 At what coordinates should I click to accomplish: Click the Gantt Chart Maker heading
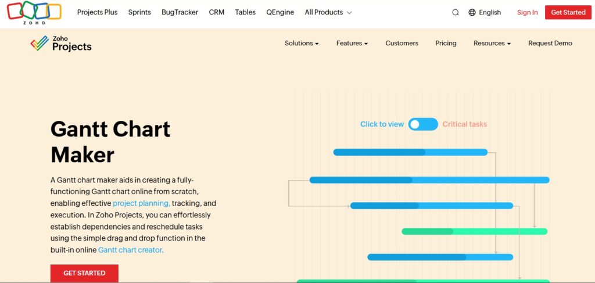click(110, 142)
